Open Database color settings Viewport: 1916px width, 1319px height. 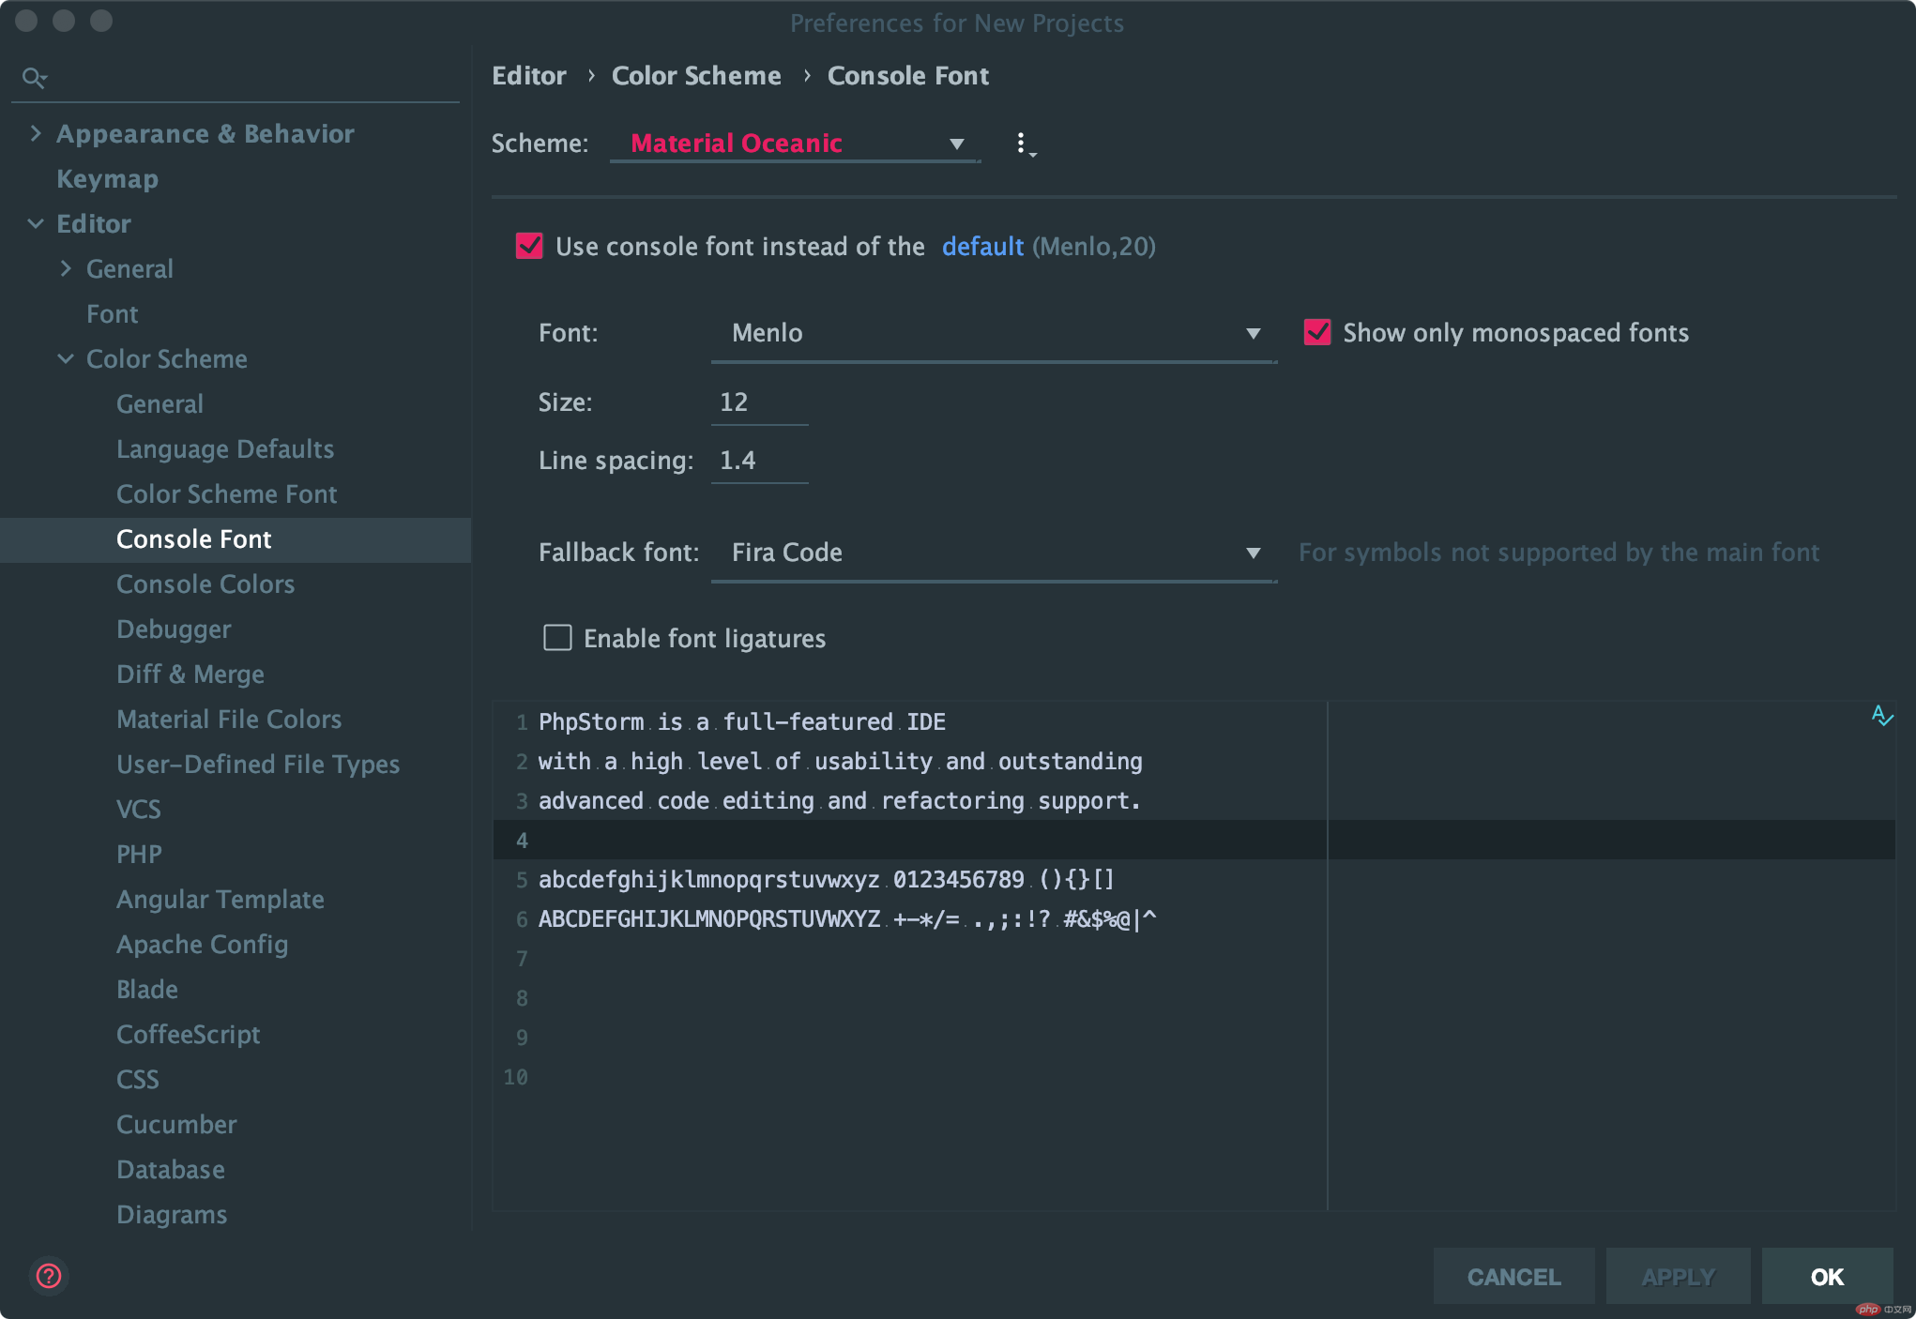[x=171, y=1169]
